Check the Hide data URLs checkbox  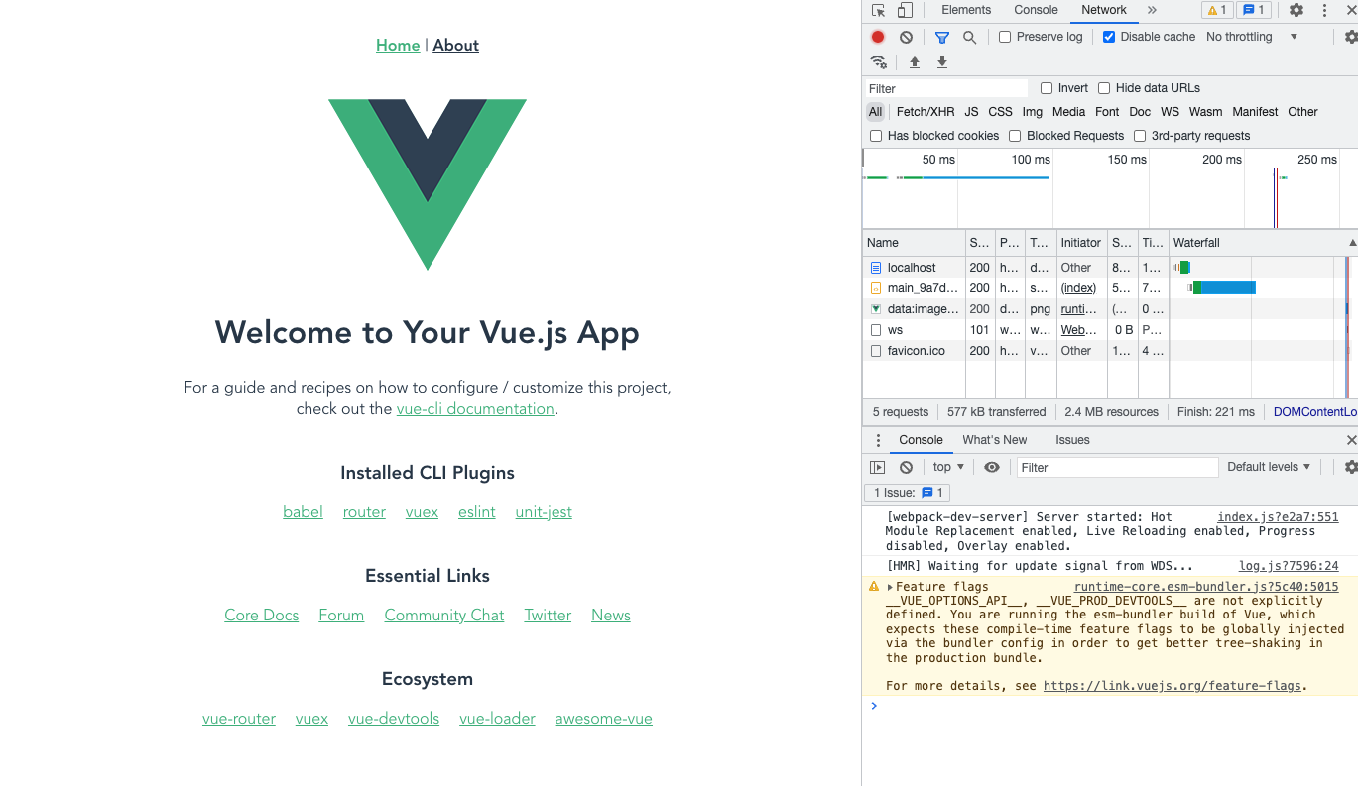(1104, 88)
